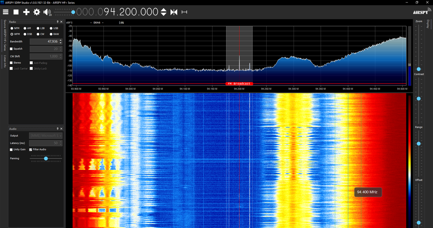The height and width of the screenshot is (228, 433).
Task: Select LSB demodulation mode
Action: (40, 28)
